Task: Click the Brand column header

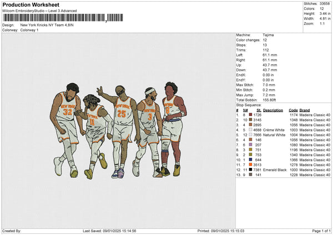Action: [305, 110]
